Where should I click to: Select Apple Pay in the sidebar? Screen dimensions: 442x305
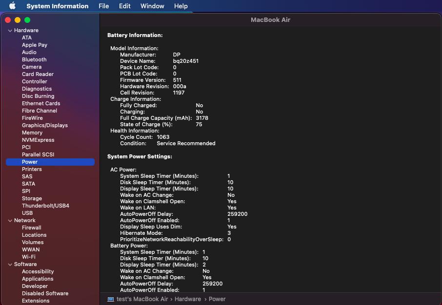35,45
